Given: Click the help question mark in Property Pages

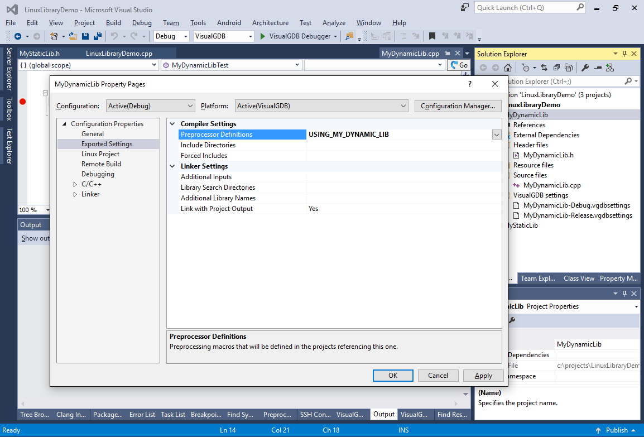Looking at the screenshot, I should [470, 84].
